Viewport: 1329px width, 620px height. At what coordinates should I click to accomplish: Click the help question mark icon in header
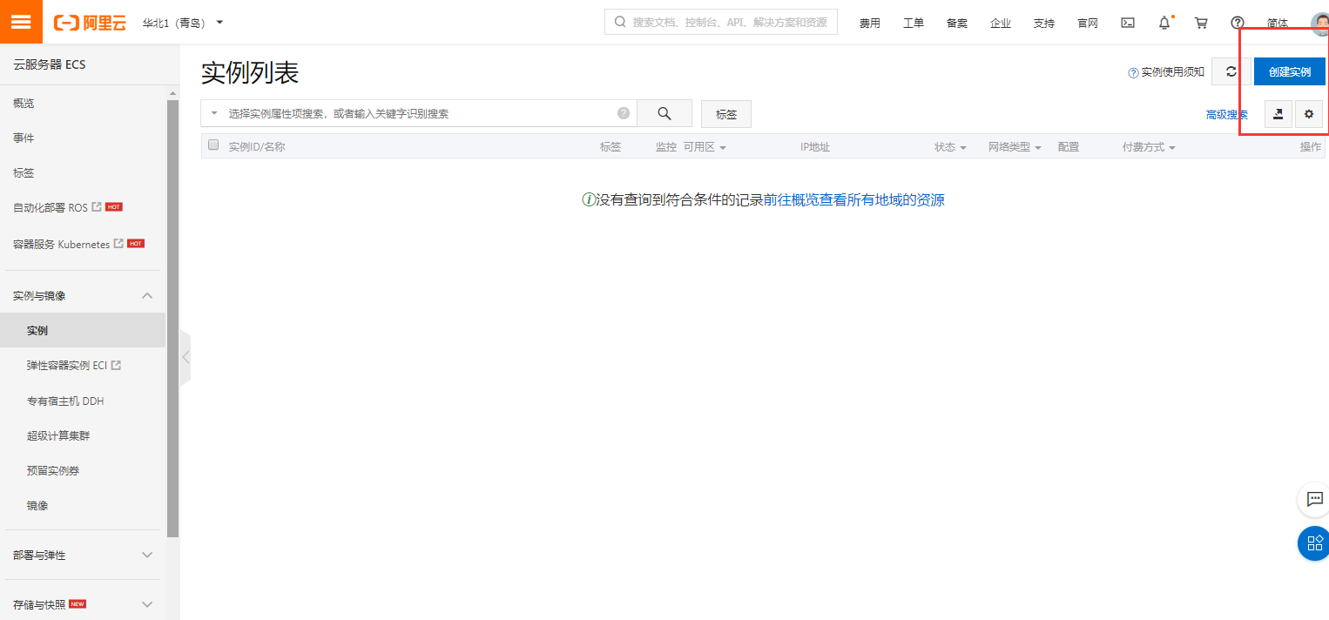pyautogui.click(x=1238, y=23)
